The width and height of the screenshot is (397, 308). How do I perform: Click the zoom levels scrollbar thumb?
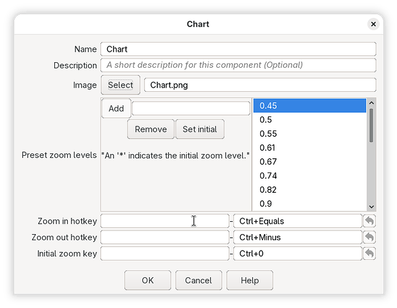371,125
